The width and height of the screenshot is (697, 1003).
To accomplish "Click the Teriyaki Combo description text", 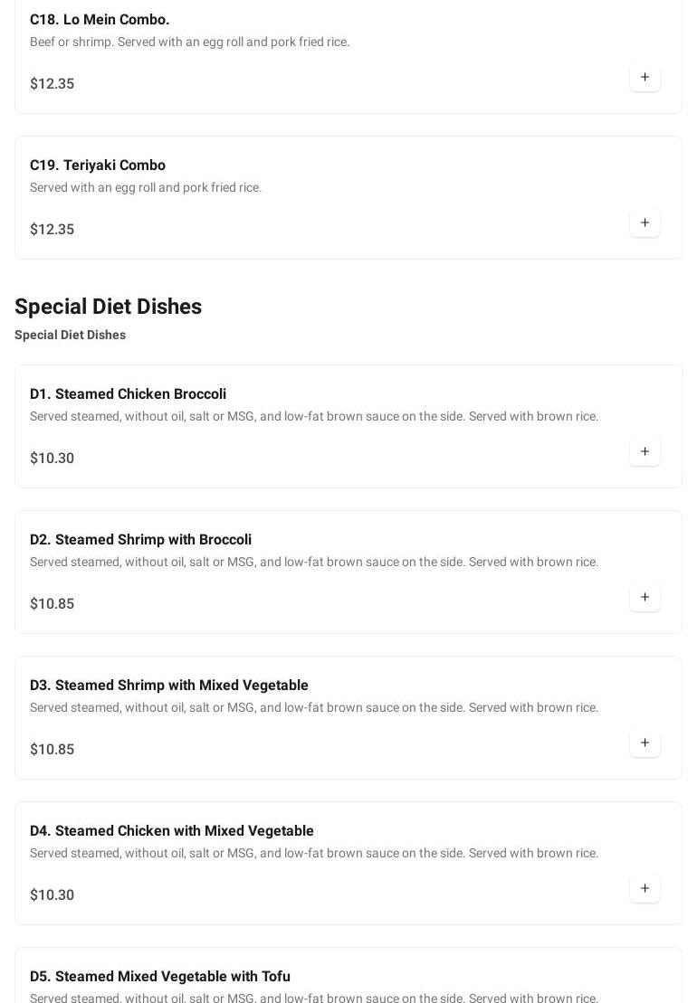I will (x=146, y=187).
